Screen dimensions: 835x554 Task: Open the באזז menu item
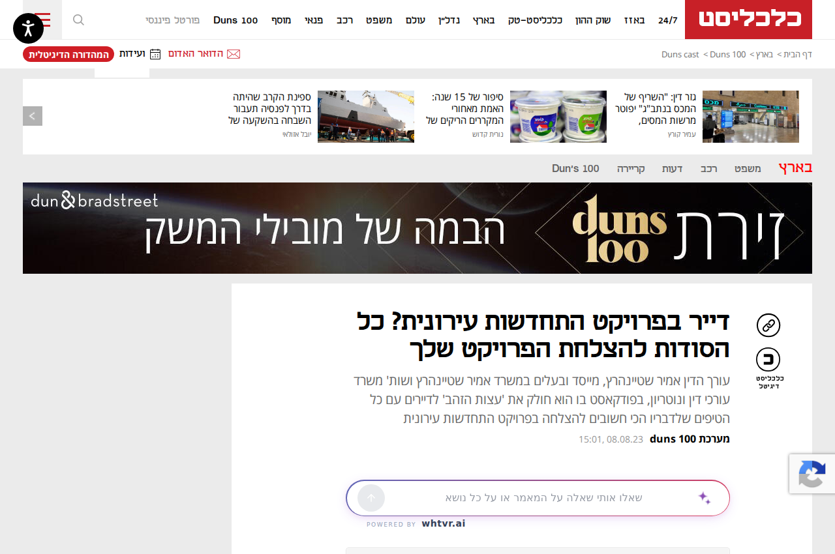click(x=634, y=20)
